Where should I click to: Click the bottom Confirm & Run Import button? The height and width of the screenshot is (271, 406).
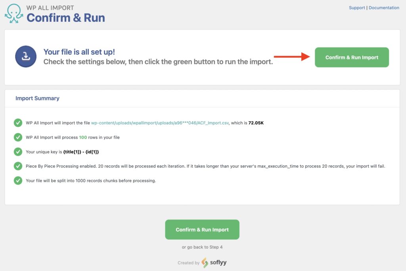point(202,229)
